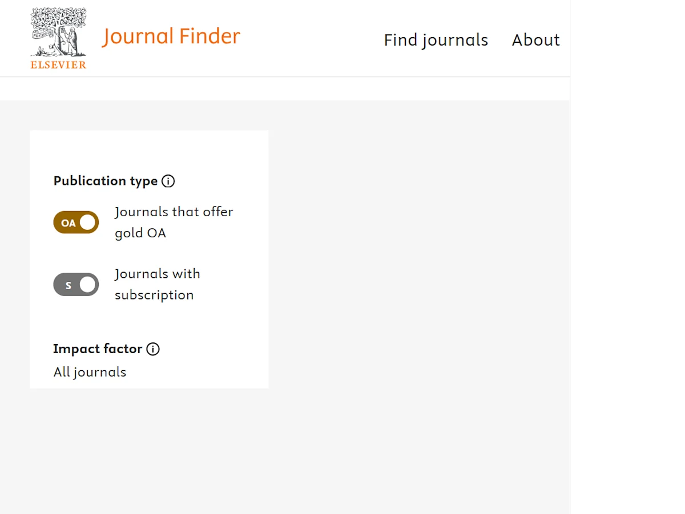Go to the About page
This screenshot has height=514, width=685.
535,40
